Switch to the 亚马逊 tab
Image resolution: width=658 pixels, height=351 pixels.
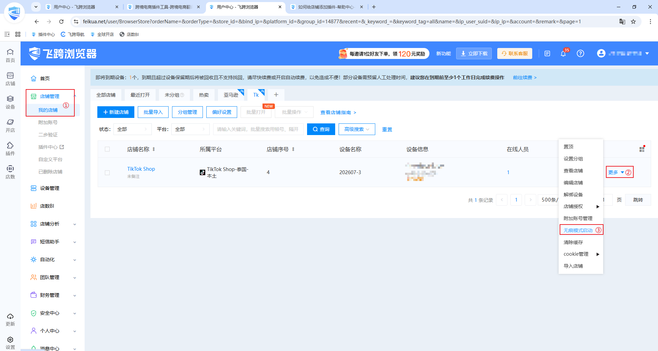231,95
